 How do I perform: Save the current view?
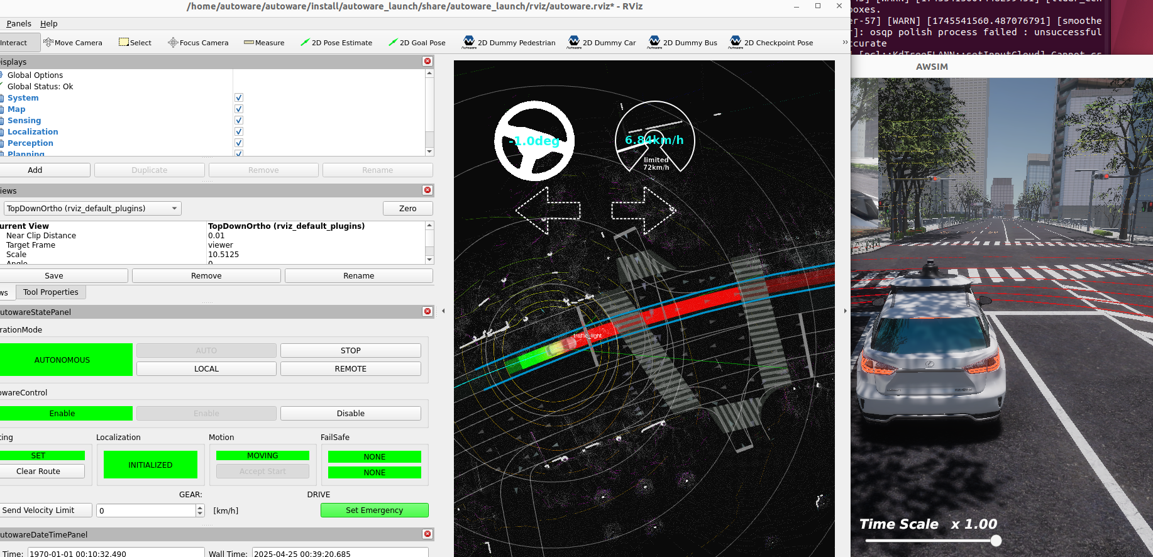click(63, 275)
